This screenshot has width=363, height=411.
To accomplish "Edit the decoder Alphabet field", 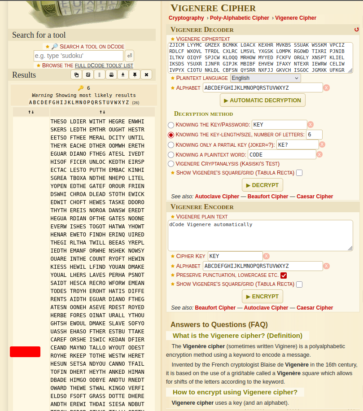I will (x=262, y=88).
